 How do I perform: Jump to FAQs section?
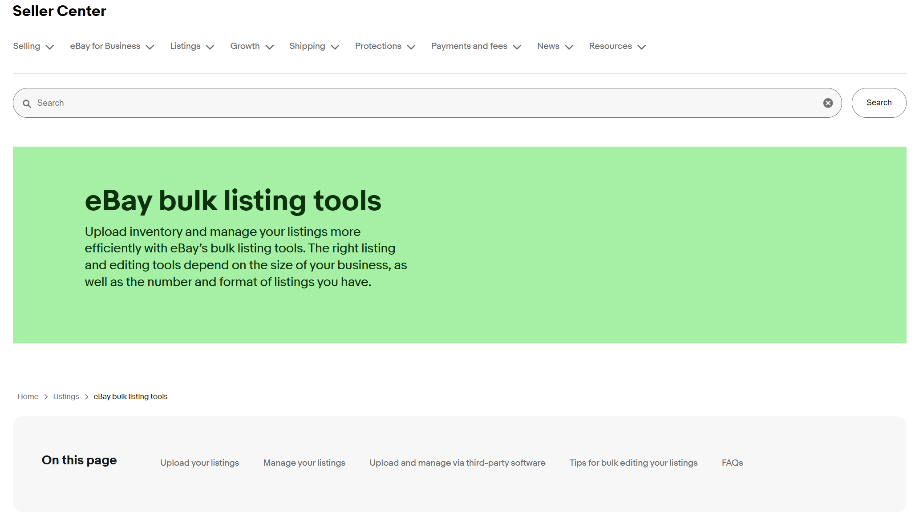[x=733, y=463]
